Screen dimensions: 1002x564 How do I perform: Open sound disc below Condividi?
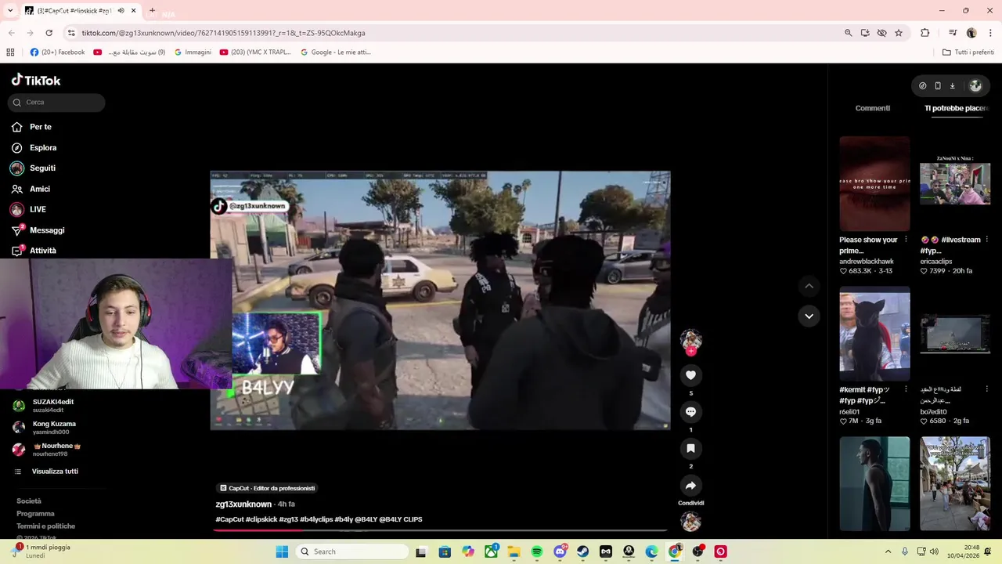pos(690,521)
